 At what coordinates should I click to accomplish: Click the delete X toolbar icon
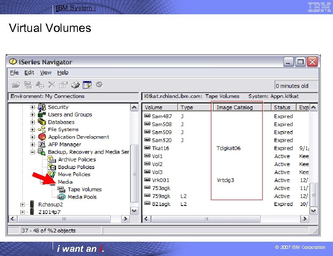52,85
